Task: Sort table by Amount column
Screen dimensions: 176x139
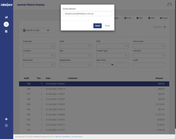Action: pyautogui.click(x=160, y=78)
